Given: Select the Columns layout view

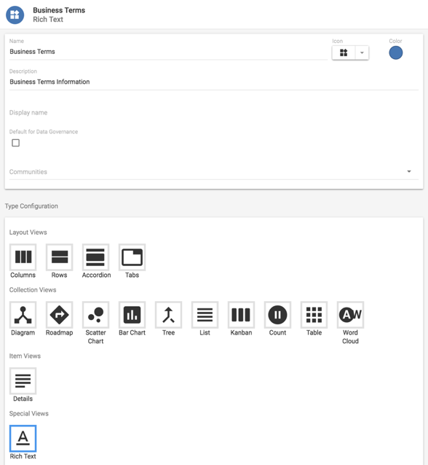Looking at the screenshot, I should (23, 257).
